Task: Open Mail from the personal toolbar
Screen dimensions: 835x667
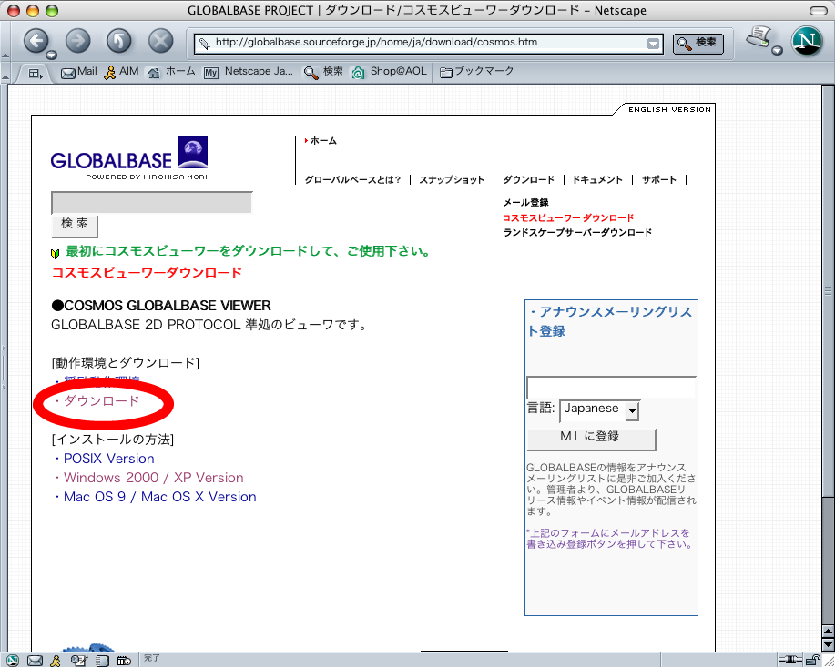Action: click(79, 72)
